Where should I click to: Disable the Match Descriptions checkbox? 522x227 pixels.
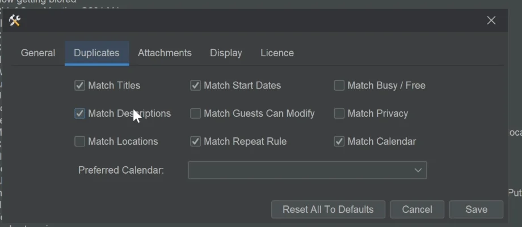click(79, 113)
